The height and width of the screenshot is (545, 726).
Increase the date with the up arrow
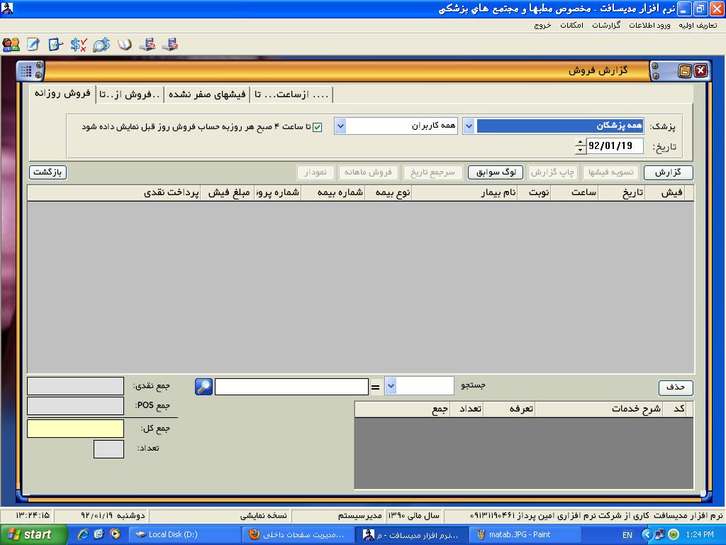[581, 142]
